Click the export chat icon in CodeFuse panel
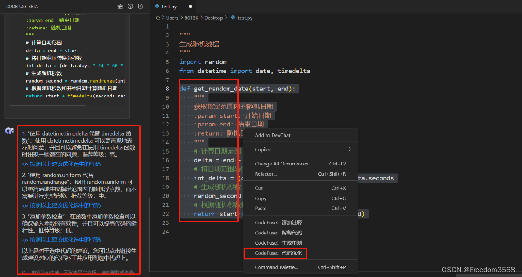This screenshot has height=277, width=522. 140,6
